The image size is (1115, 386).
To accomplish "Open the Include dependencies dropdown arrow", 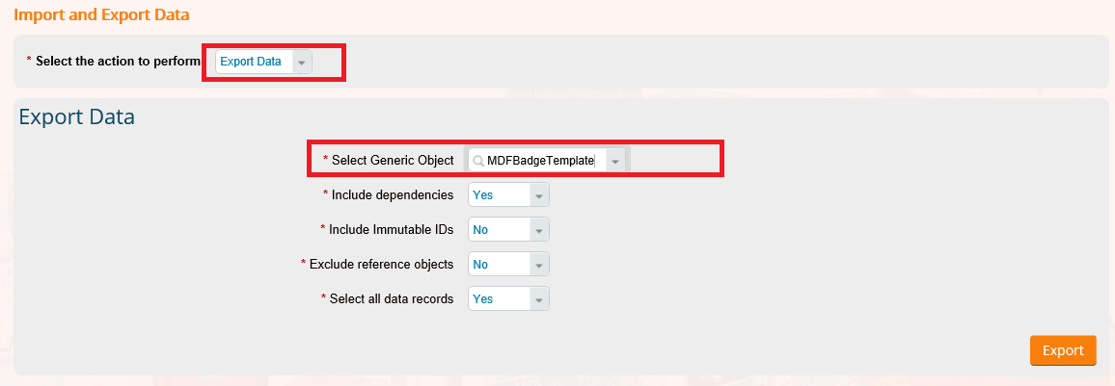I will click(x=539, y=195).
